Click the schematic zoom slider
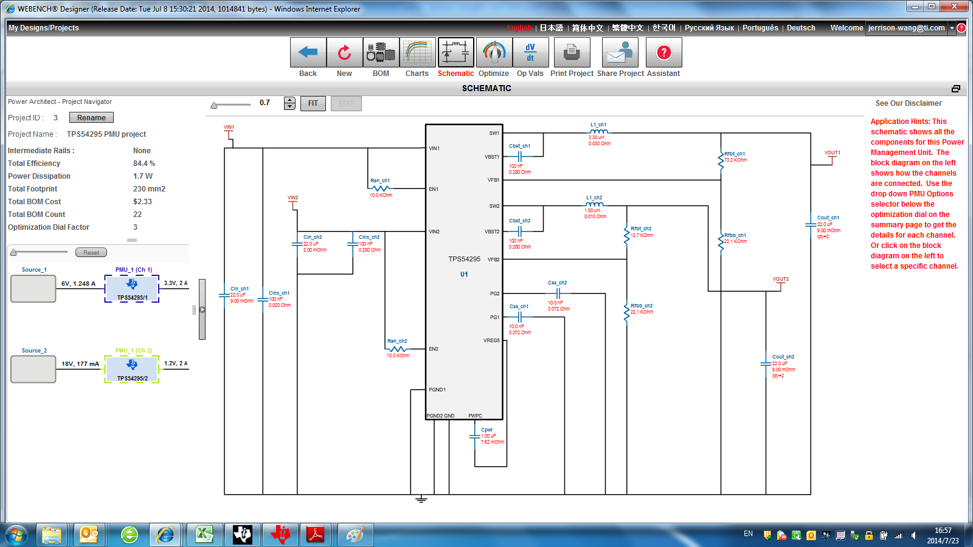The height and width of the screenshot is (547, 973). 230,105
